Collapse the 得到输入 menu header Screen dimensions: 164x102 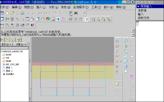click(x=150, y=6)
